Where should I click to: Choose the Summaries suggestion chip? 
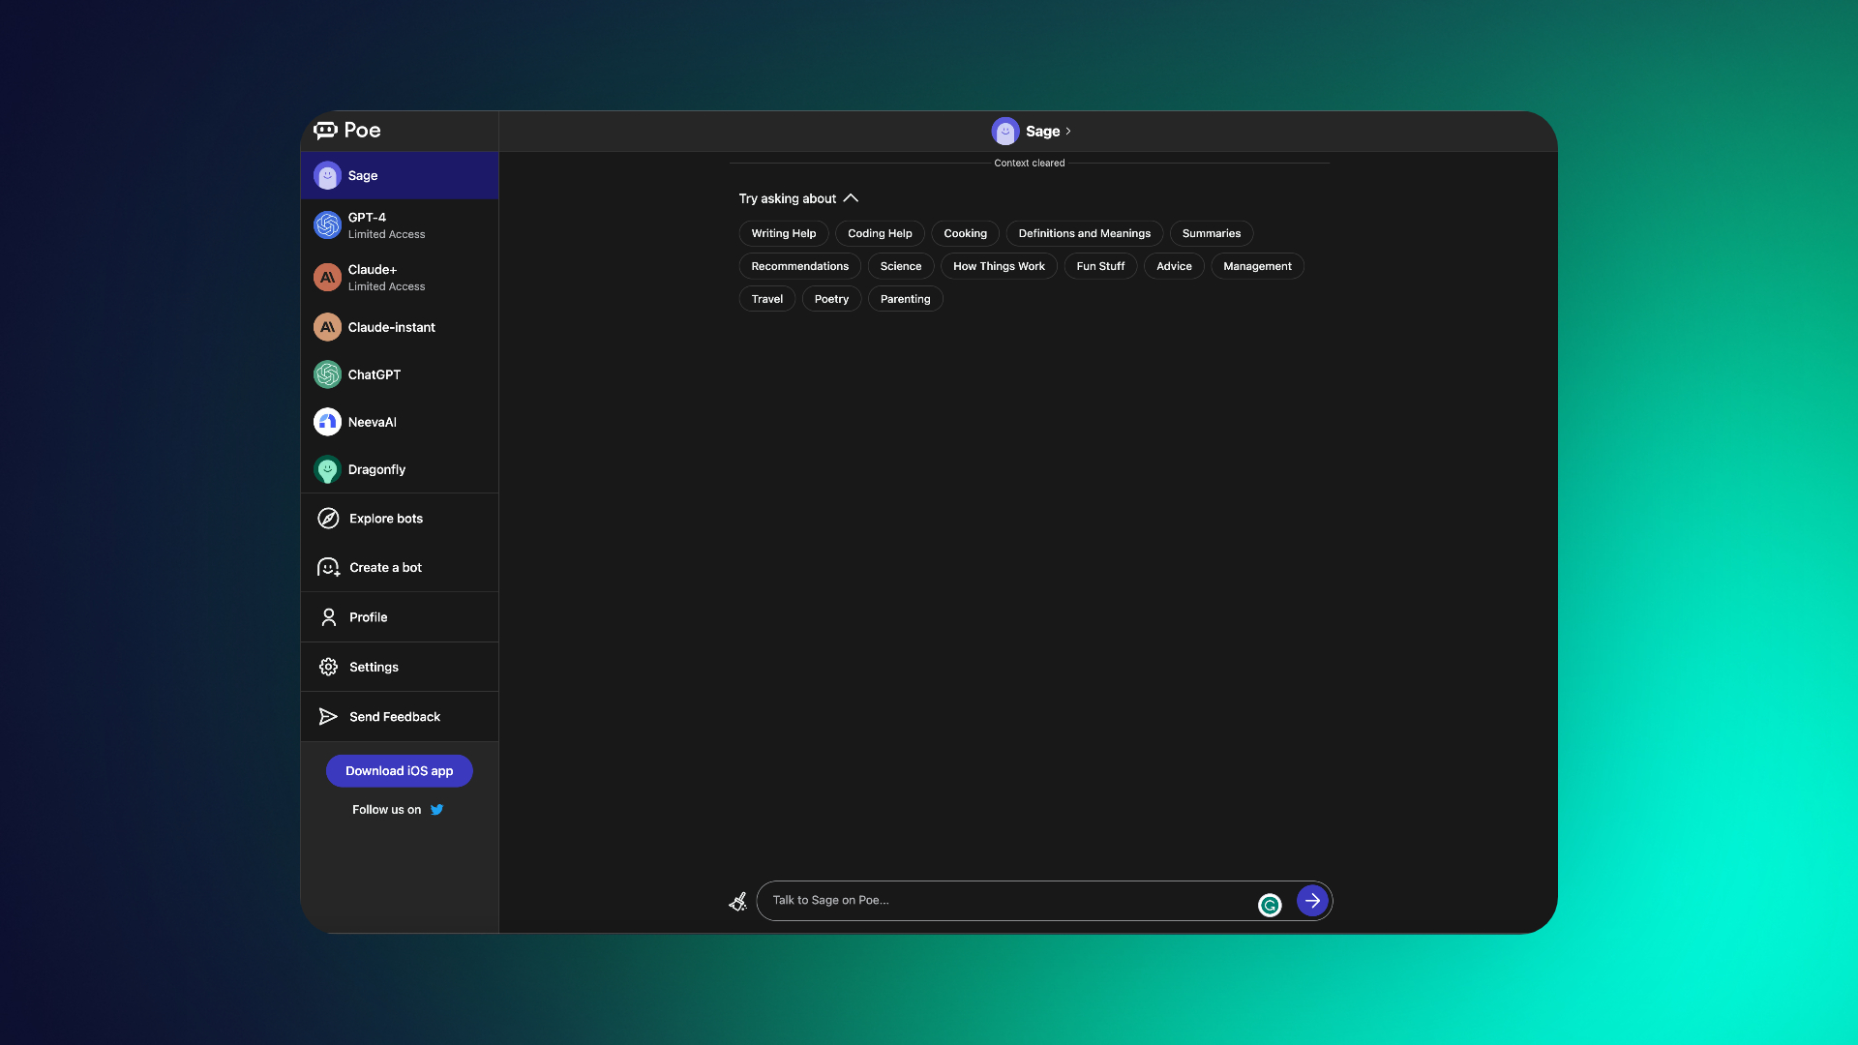[1212, 233]
